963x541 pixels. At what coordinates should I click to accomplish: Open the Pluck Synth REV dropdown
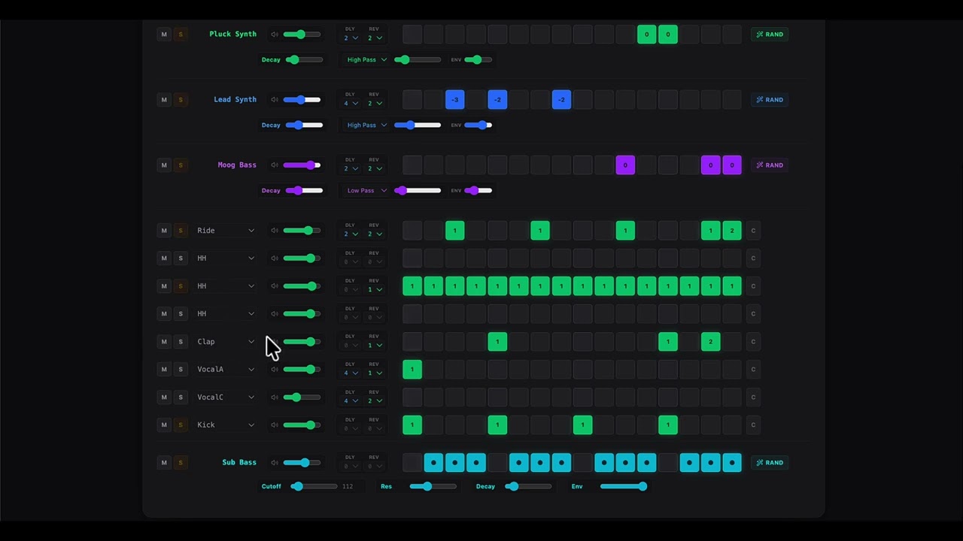tap(375, 38)
